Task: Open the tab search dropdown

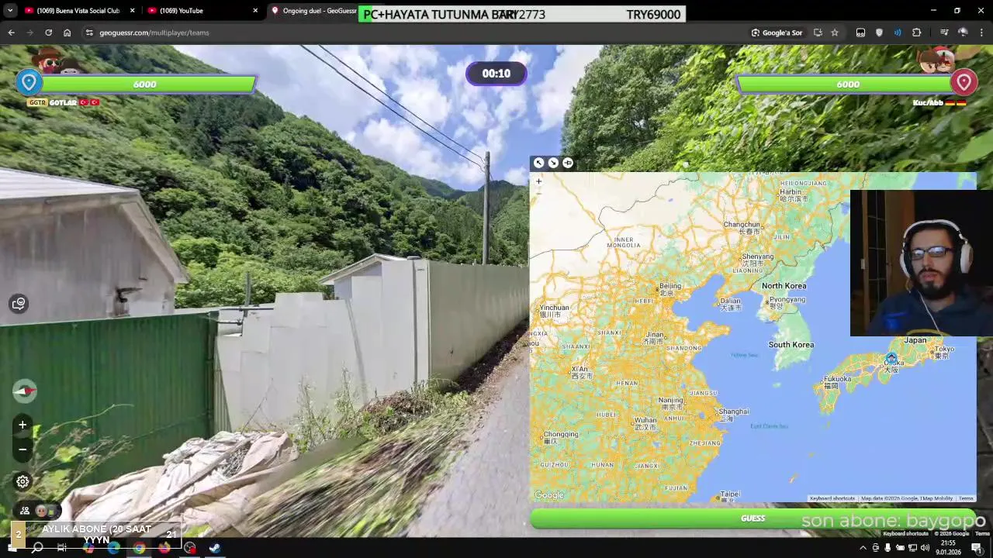Action: click(10, 11)
